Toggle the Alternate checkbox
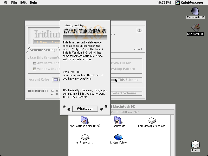Image resolution: width=208 pixels, height=156 pixels. 35,63
